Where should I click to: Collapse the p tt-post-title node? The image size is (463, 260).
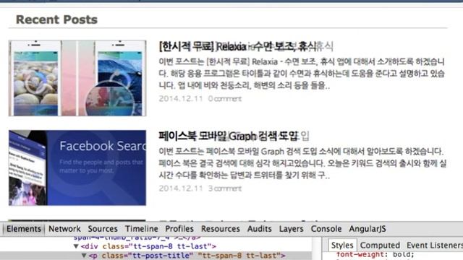pos(84,256)
